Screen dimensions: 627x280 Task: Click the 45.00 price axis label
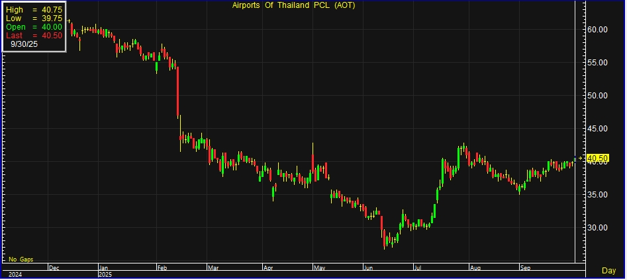click(x=597, y=128)
